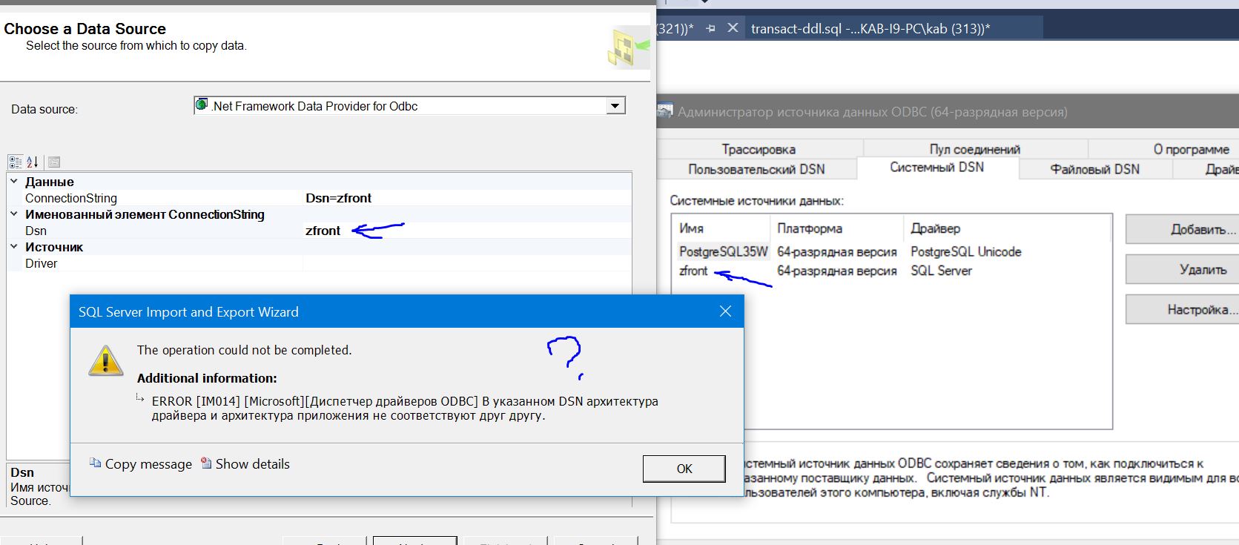Select the zfront data source row
This screenshot has height=545, width=1239.
[x=694, y=271]
